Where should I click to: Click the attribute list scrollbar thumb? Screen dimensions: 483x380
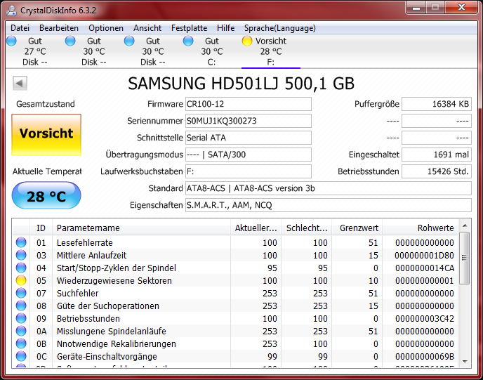pos(465,258)
